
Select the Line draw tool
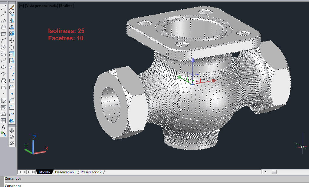click(x=3, y=8)
